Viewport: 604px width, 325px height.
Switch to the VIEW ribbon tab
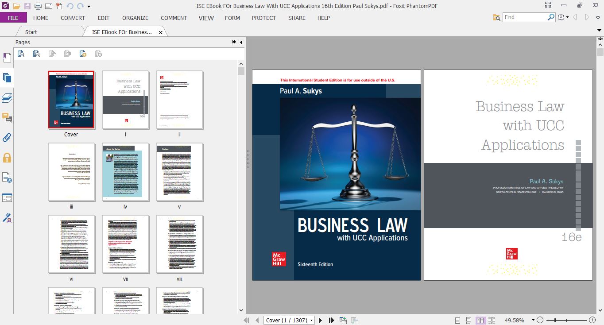pyautogui.click(x=206, y=18)
